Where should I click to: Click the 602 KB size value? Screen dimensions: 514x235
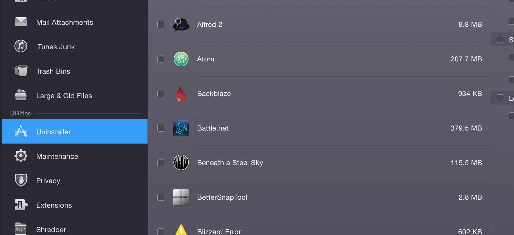(470, 232)
